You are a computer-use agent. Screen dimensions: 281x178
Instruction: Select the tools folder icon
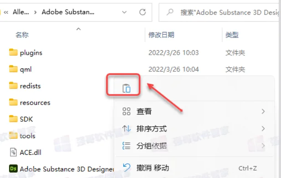(13, 136)
